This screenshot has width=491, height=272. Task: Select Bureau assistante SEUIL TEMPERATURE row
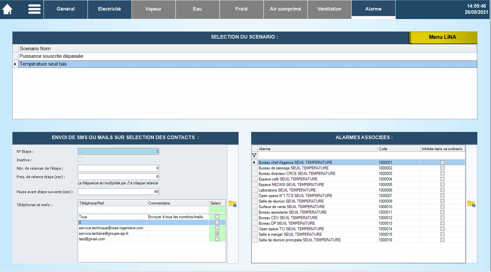(x=358, y=212)
